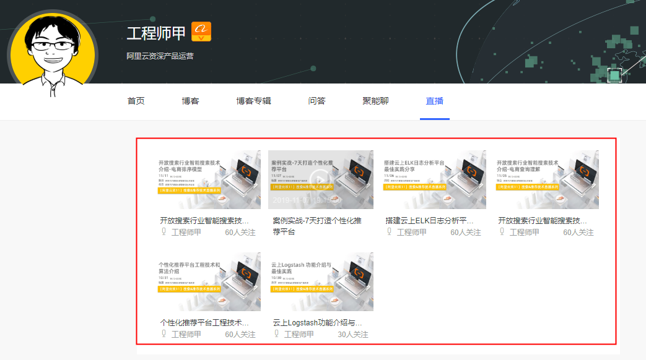Click 60人关注 on the ELK card

point(466,233)
